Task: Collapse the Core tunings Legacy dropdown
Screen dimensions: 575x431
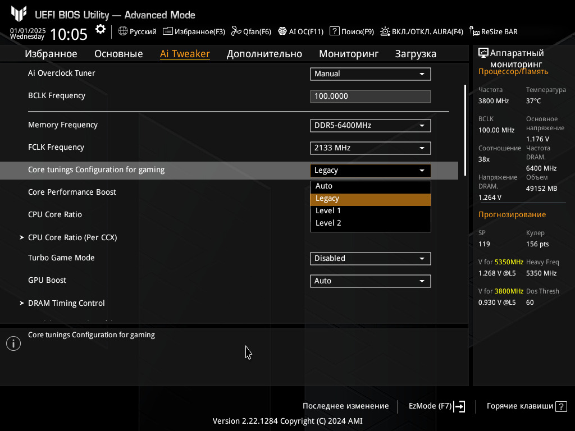Action: coord(371,171)
